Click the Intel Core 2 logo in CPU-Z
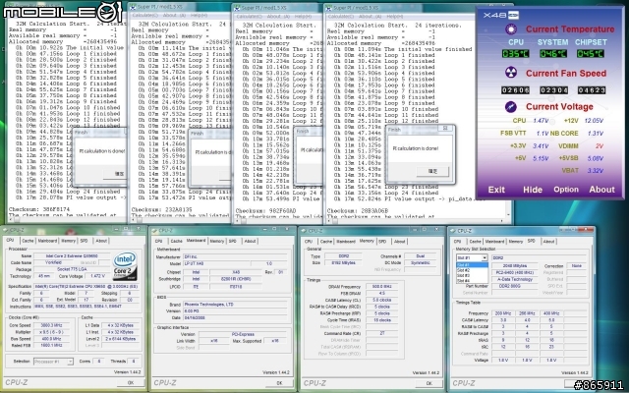The width and height of the screenshot is (629, 393). point(125,266)
